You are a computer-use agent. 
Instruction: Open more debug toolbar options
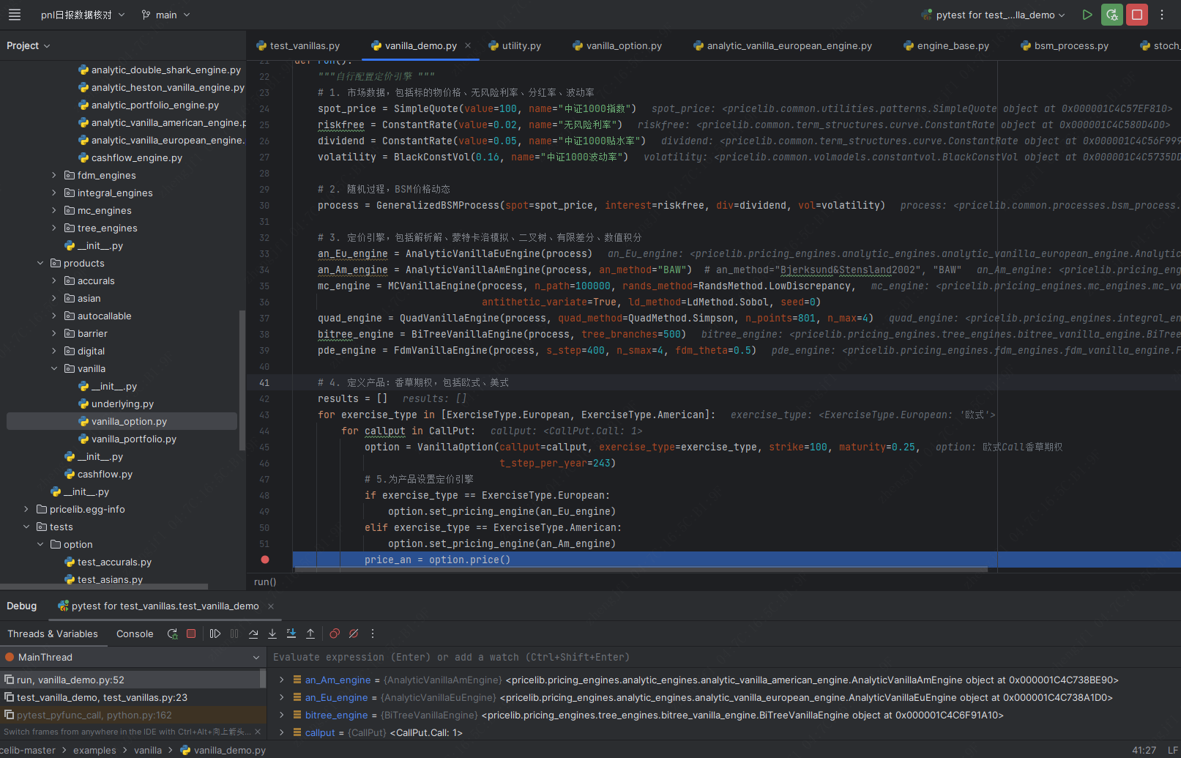click(373, 633)
